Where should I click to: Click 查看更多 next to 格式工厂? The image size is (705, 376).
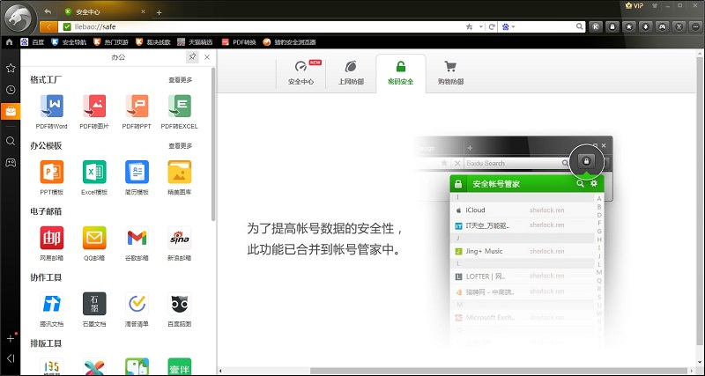click(x=181, y=80)
